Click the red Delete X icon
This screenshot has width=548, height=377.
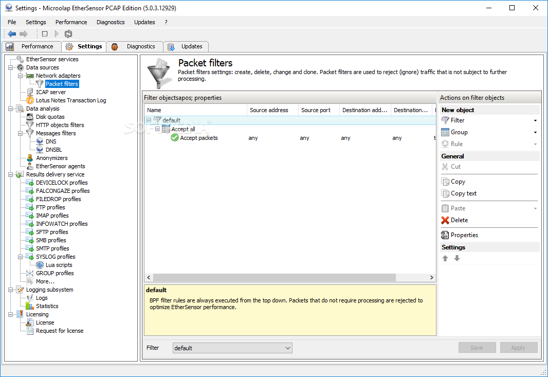tap(445, 220)
